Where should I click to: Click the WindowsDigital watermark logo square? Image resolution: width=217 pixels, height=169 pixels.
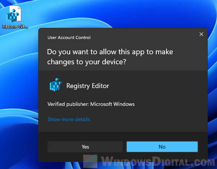tap(90, 161)
